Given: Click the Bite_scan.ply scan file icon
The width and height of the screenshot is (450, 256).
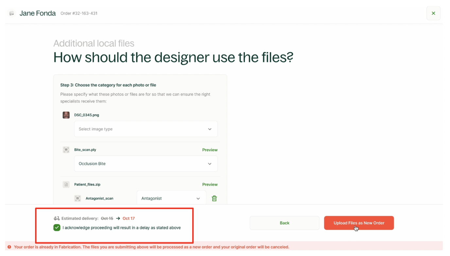Looking at the screenshot, I should pos(66,150).
